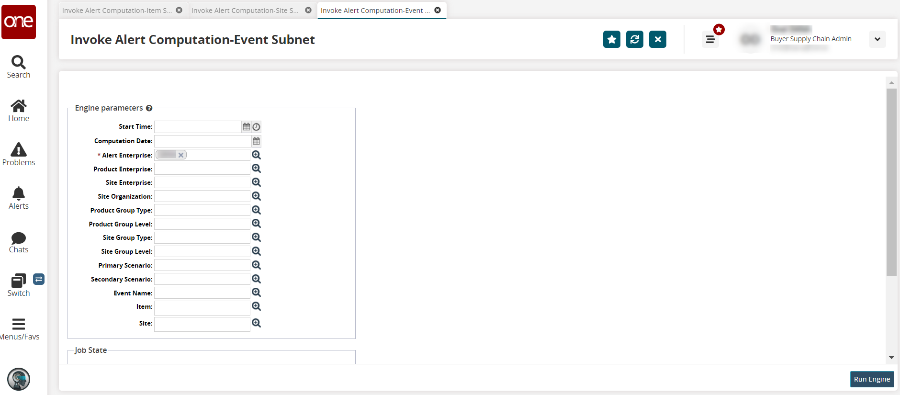Image resolution: width=900 pixels, height=395 pixels.
Task: Open Site lookup magnifier
Action: [257, 323]
